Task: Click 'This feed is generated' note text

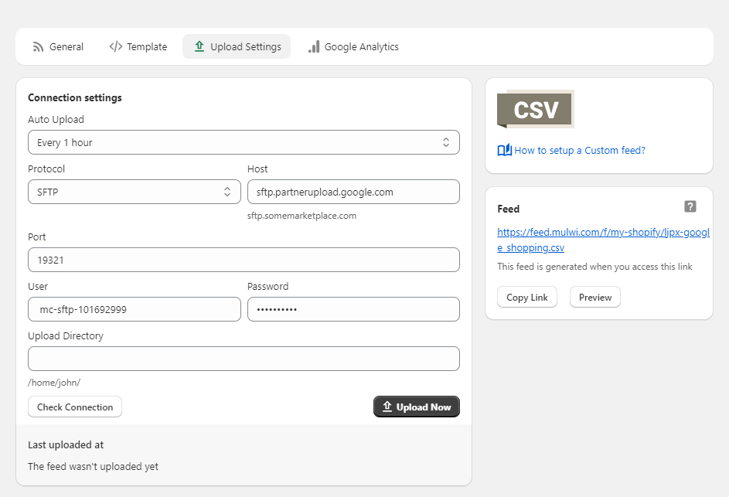Action: click(594, 267)
